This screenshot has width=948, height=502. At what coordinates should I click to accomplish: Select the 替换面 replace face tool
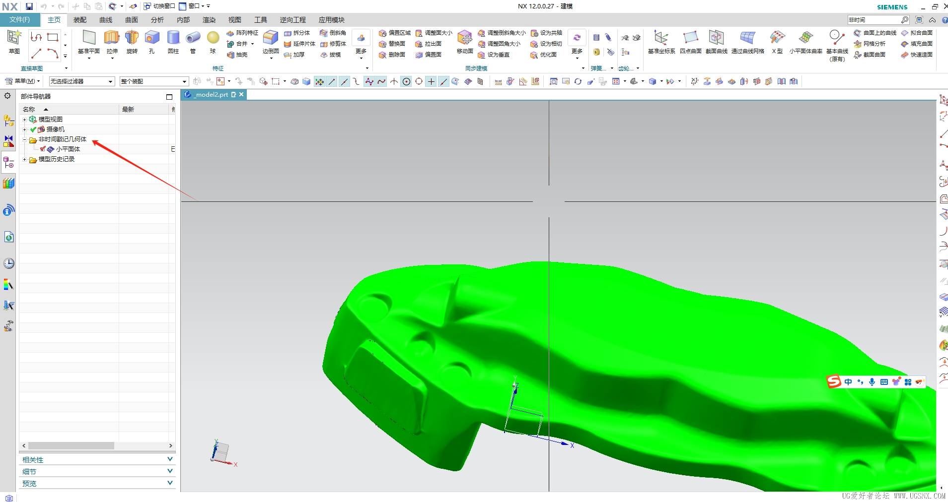click(x=392, y=44)
